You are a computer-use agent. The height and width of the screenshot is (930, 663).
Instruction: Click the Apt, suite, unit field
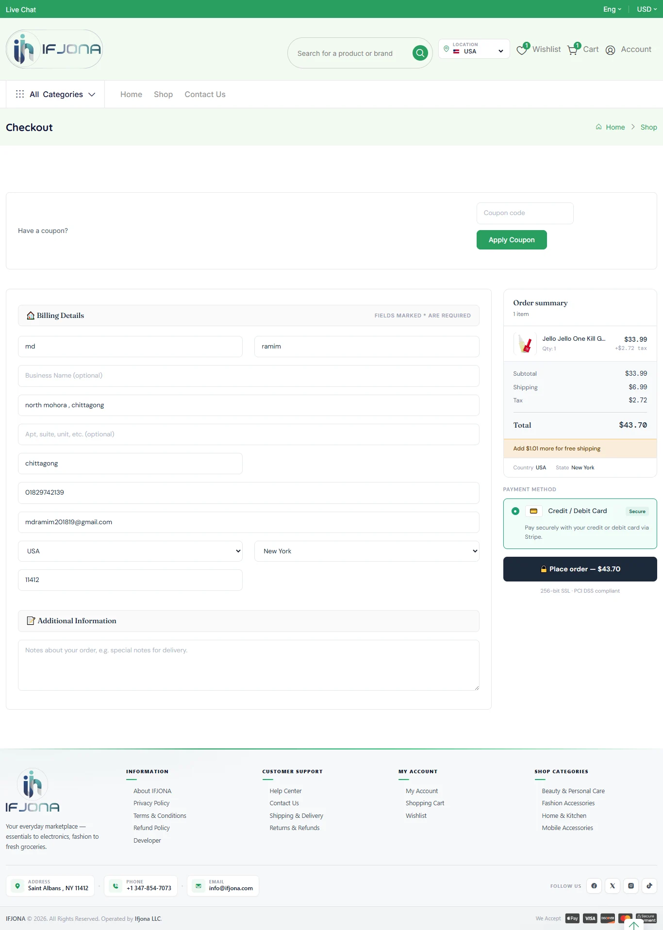249,434
